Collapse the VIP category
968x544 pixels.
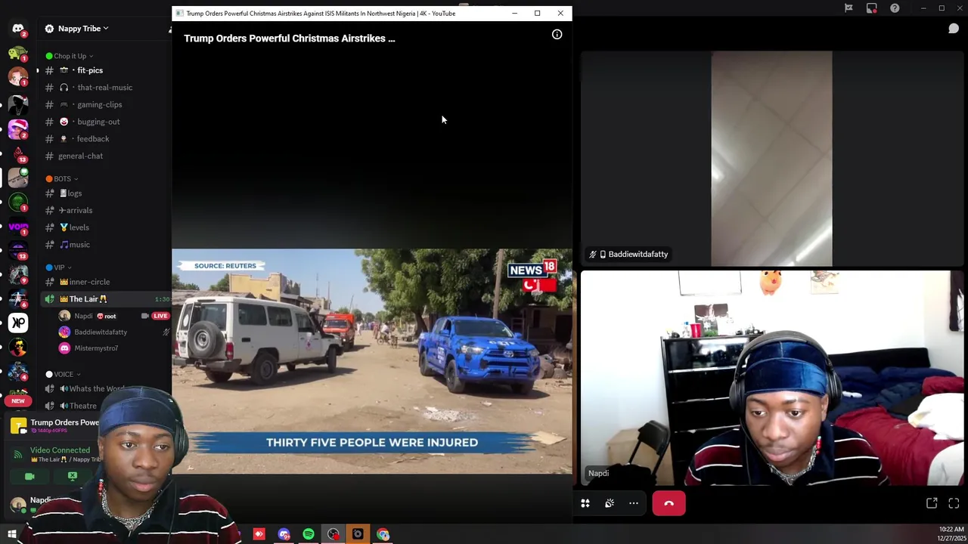58,267
